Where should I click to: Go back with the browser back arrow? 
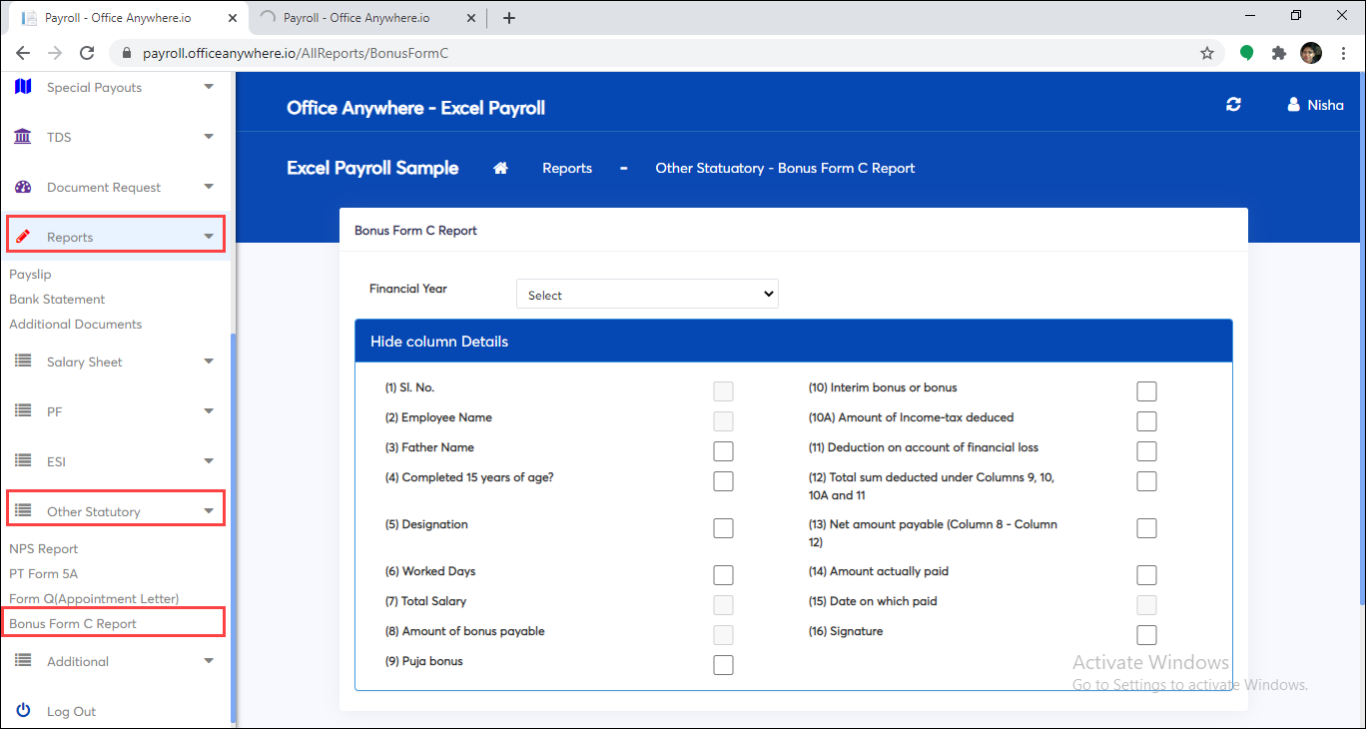(x=23, y=53)
